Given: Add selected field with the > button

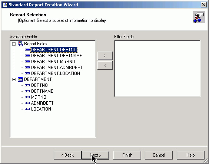Looking at the screenshot, I should [x=105, y=56].
